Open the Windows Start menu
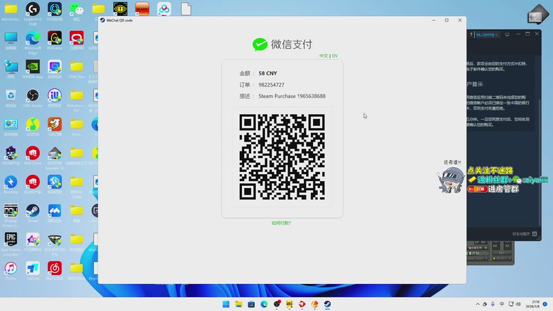 (x=226, y=304)
